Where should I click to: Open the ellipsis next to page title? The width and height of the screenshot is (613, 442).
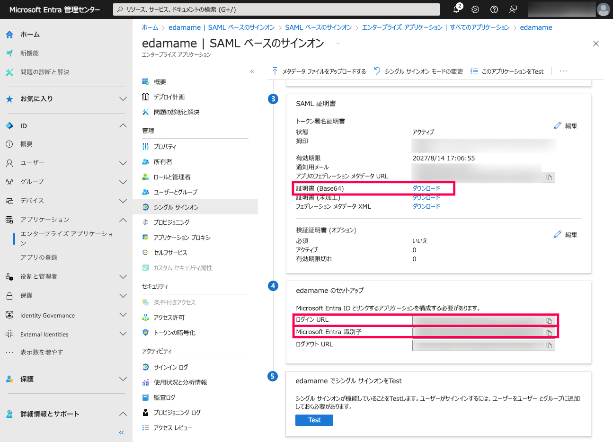point(339,43)
